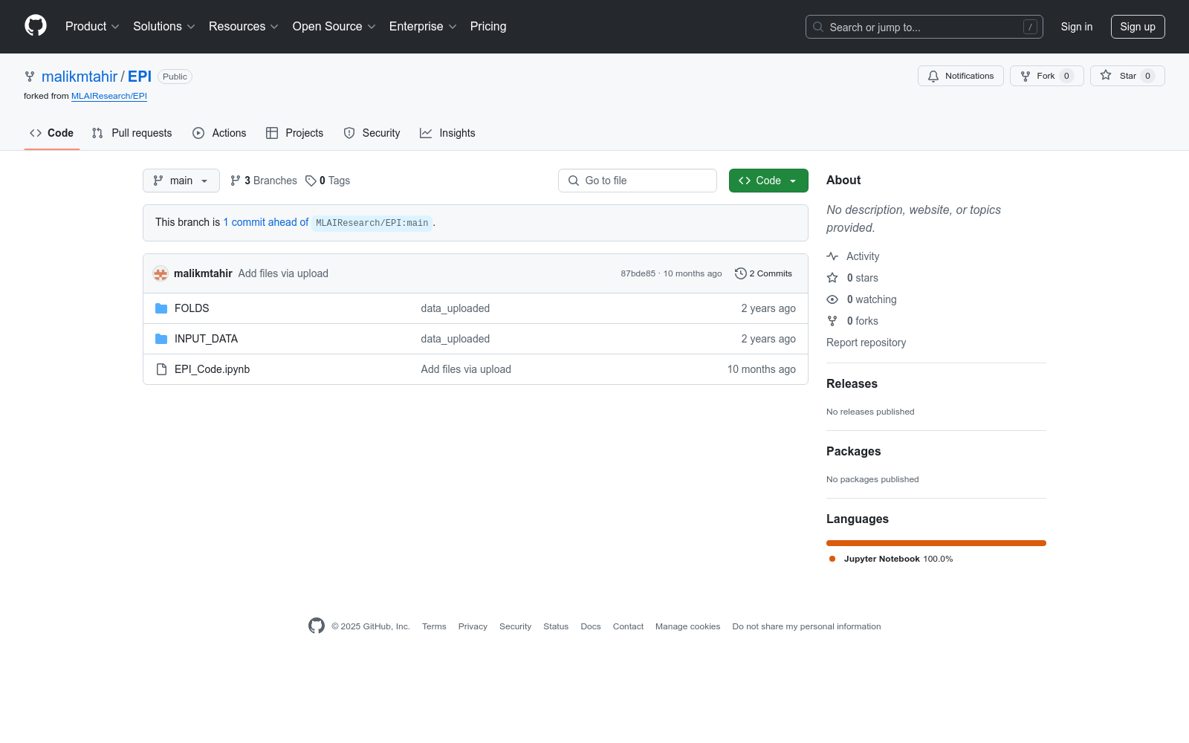Open the FOLDS folder
The height and width of the screenshot is (743, 1189).
click(x=192, y=308)
